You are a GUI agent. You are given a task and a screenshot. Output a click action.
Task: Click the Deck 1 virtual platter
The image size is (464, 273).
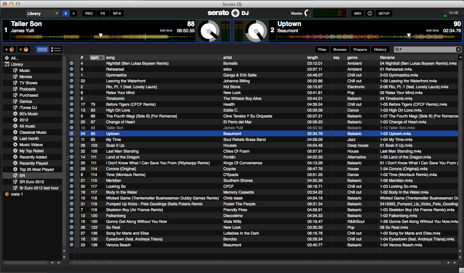[208, 31]
